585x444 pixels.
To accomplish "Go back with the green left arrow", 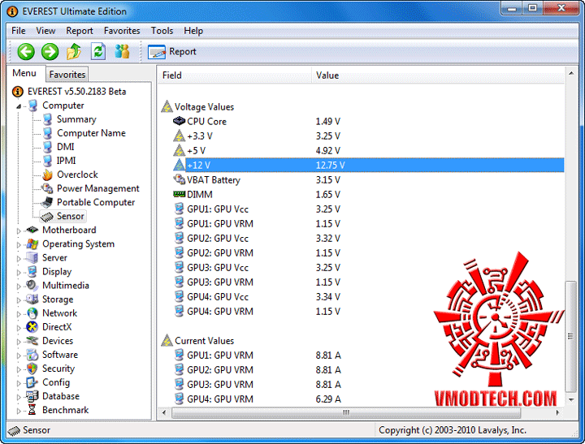I will pos(26,51).
